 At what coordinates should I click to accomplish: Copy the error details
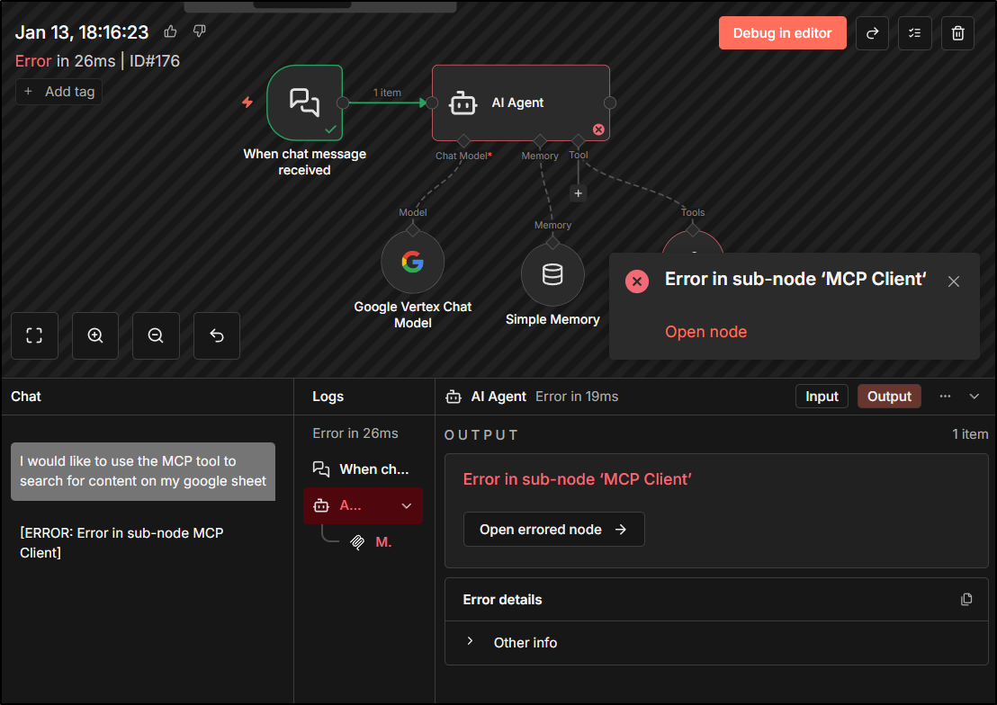[x=966, y=600]
